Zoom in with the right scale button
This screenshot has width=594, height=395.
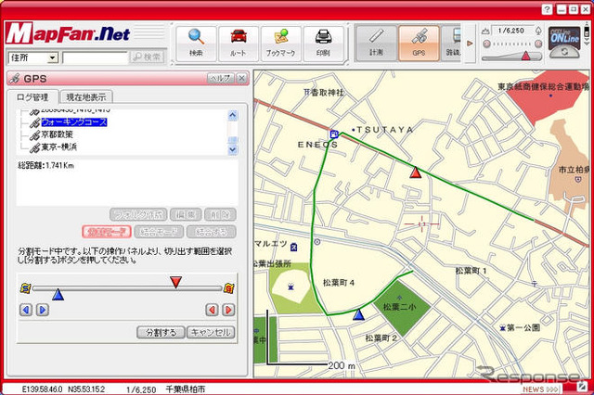tap(538, 45)
